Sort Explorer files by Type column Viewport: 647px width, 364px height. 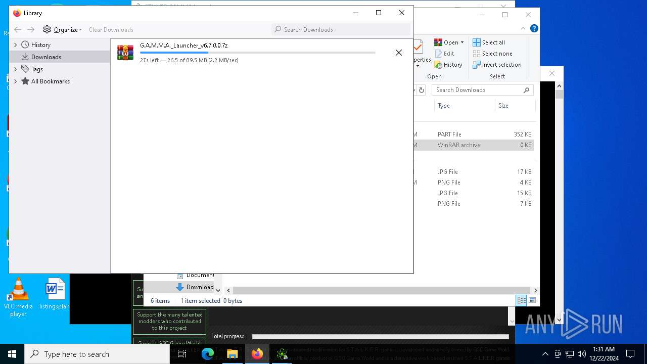(x=464, y=106)
